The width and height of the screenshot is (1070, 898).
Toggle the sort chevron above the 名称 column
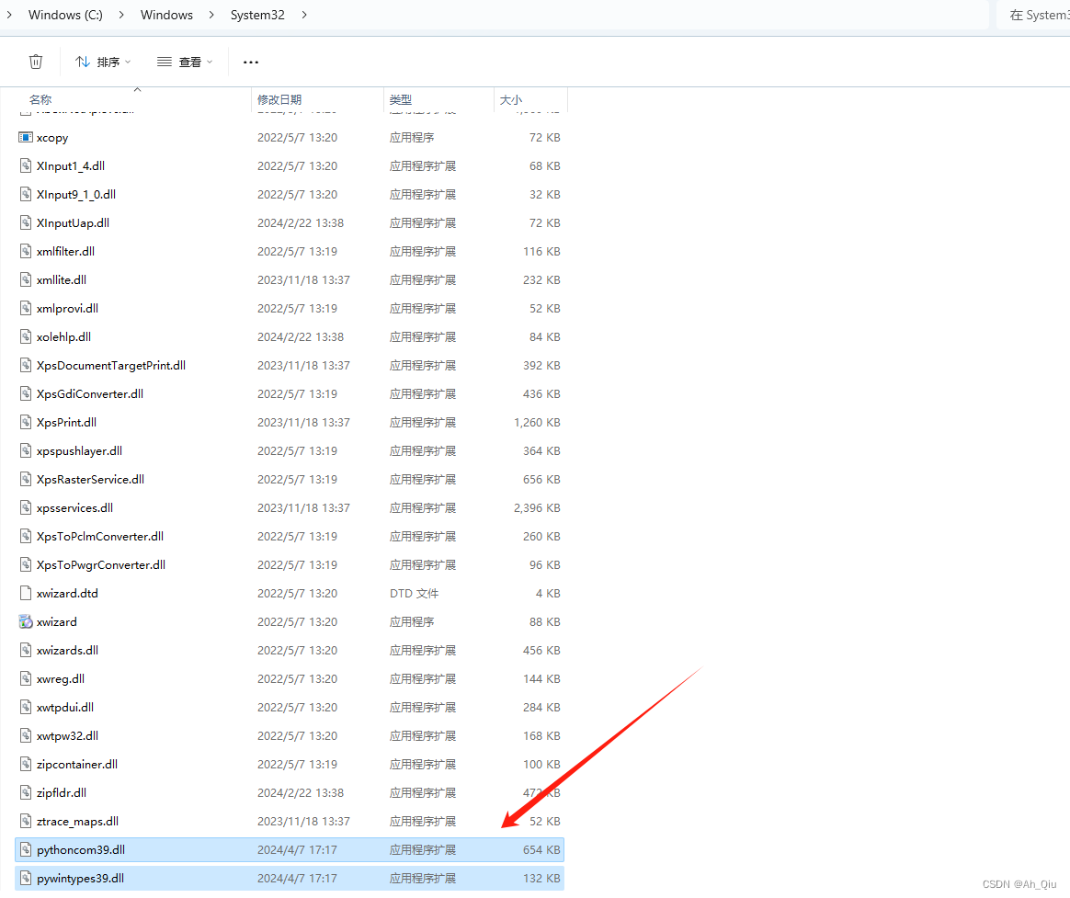(x=136, y=91)
